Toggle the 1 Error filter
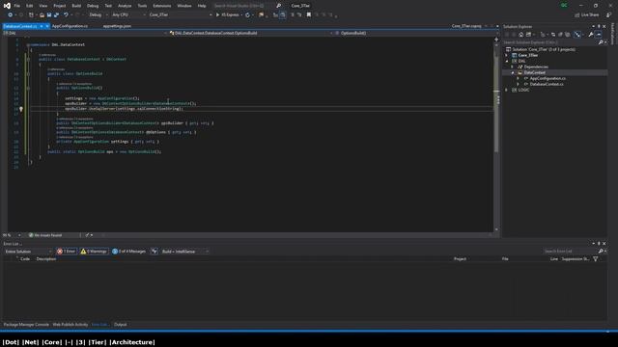 67,252
